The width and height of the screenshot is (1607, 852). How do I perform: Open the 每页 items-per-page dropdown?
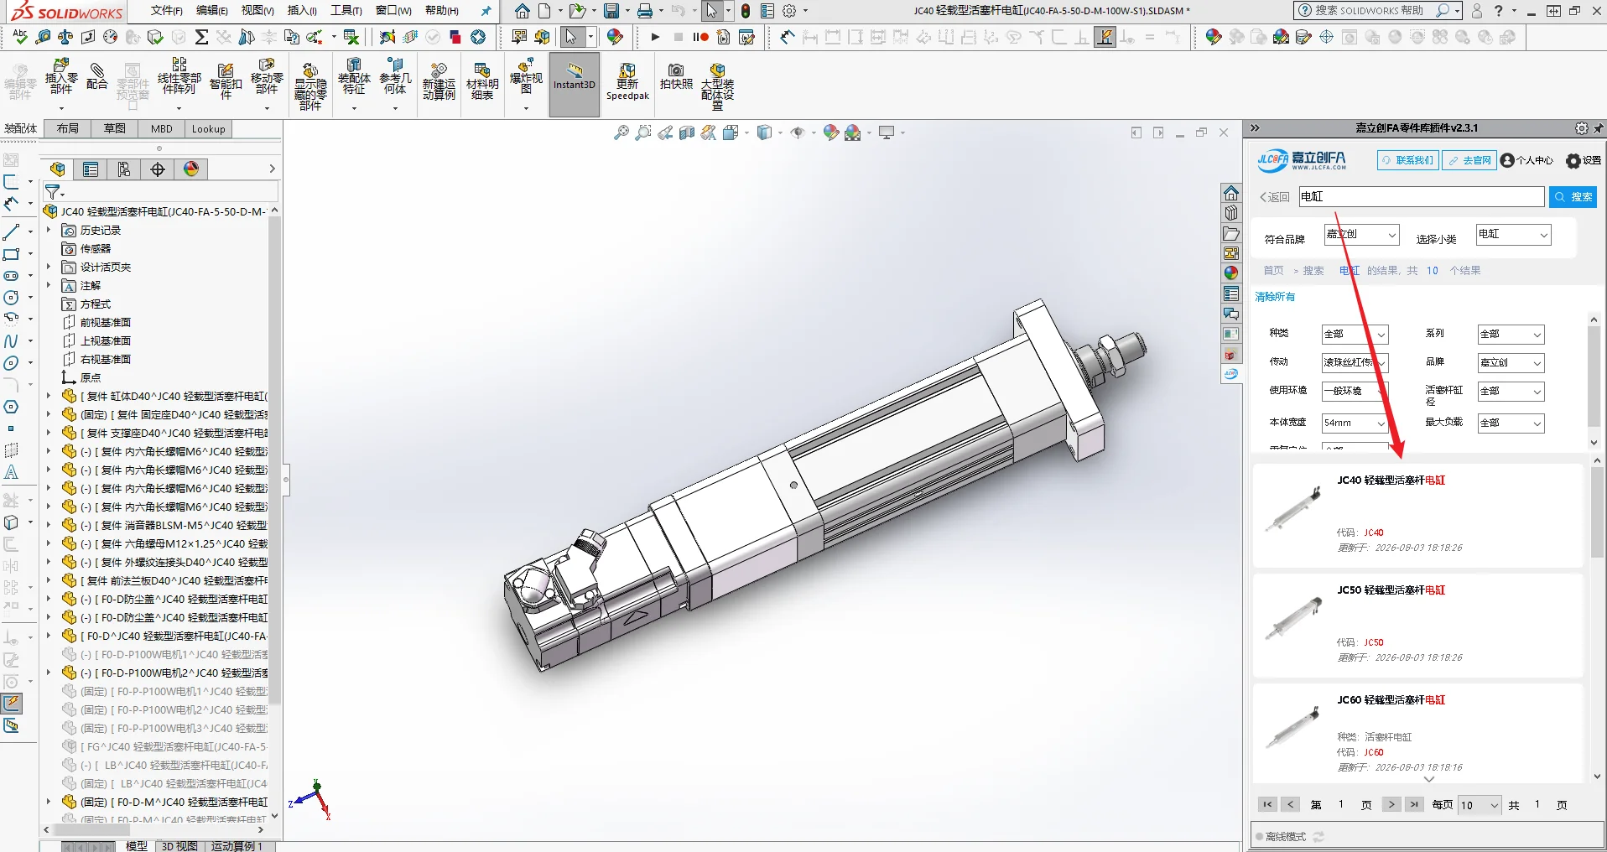click(1480, 805)
